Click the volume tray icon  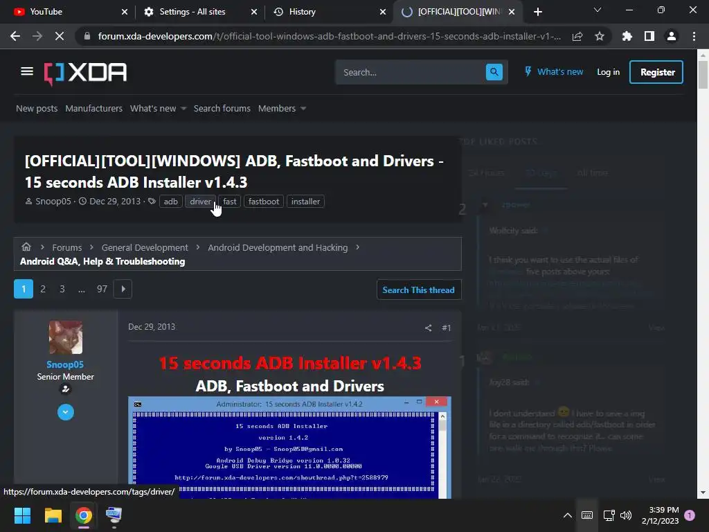626,515
